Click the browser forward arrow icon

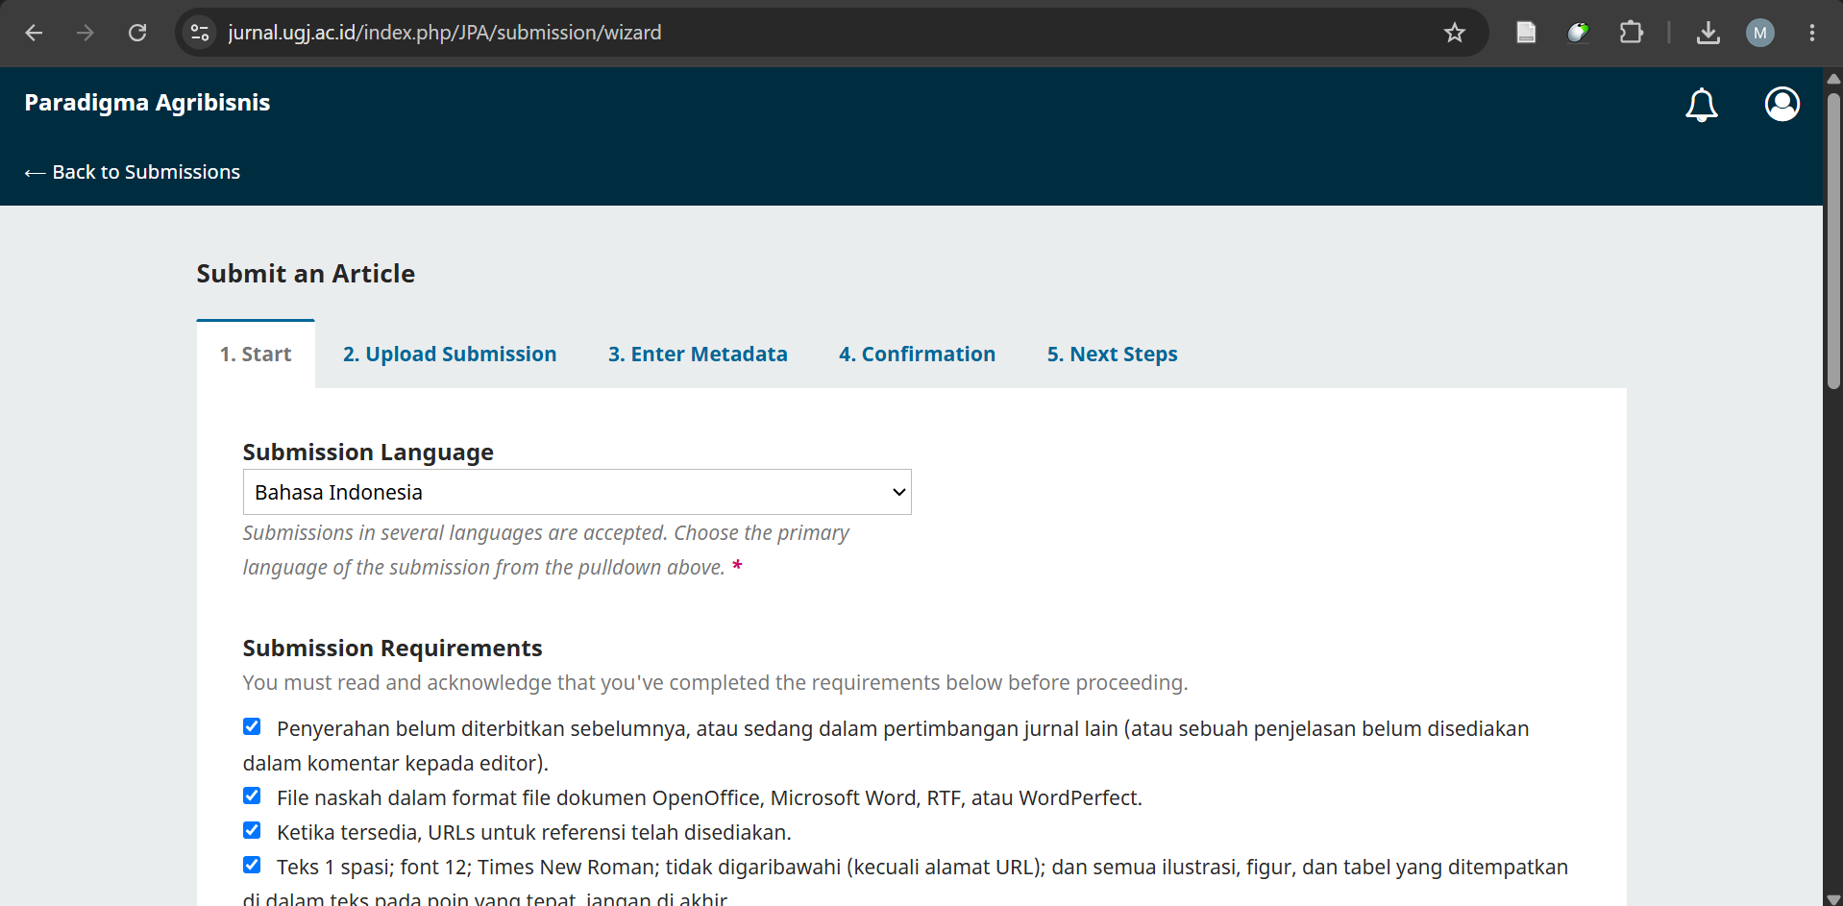click(x=86, y=33)
